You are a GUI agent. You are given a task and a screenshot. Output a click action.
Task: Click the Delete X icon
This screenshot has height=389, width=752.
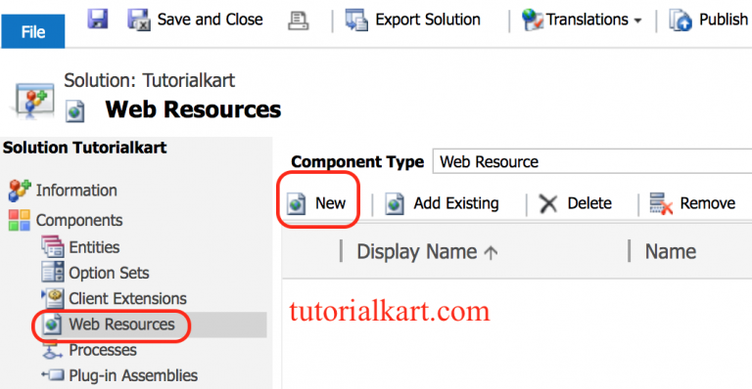point(547,203)
